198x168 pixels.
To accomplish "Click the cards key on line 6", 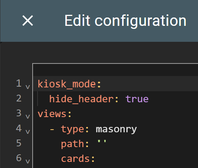I will pyautogui.click(x=75, y=159).
